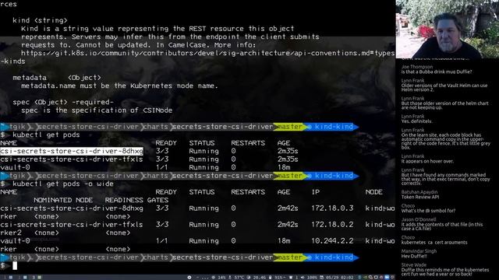The width and height of the screenshot is (499, 280).
Task: Click the NOMINATED NODE column header
Action: (x=63, y=200)
